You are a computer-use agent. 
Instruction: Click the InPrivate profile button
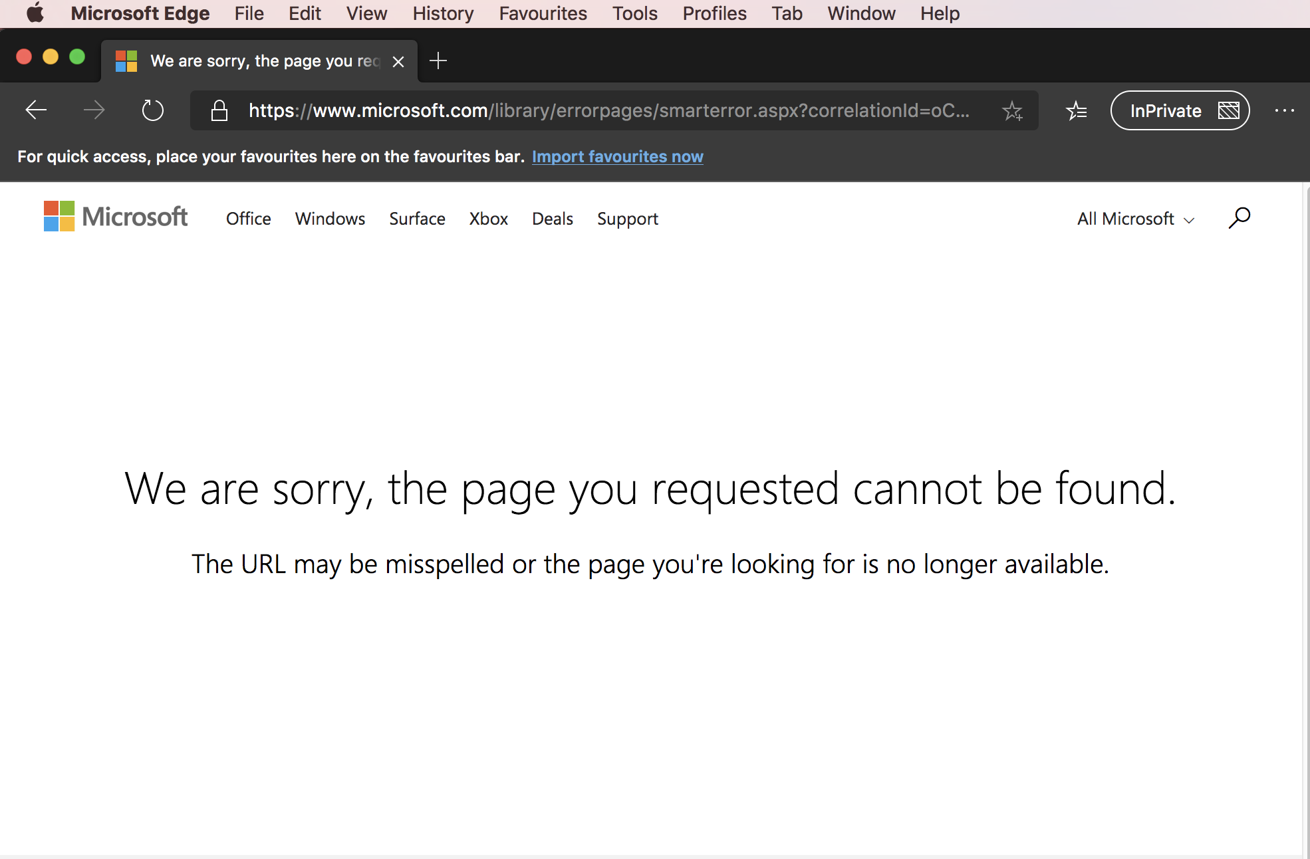click(1180, 110)
